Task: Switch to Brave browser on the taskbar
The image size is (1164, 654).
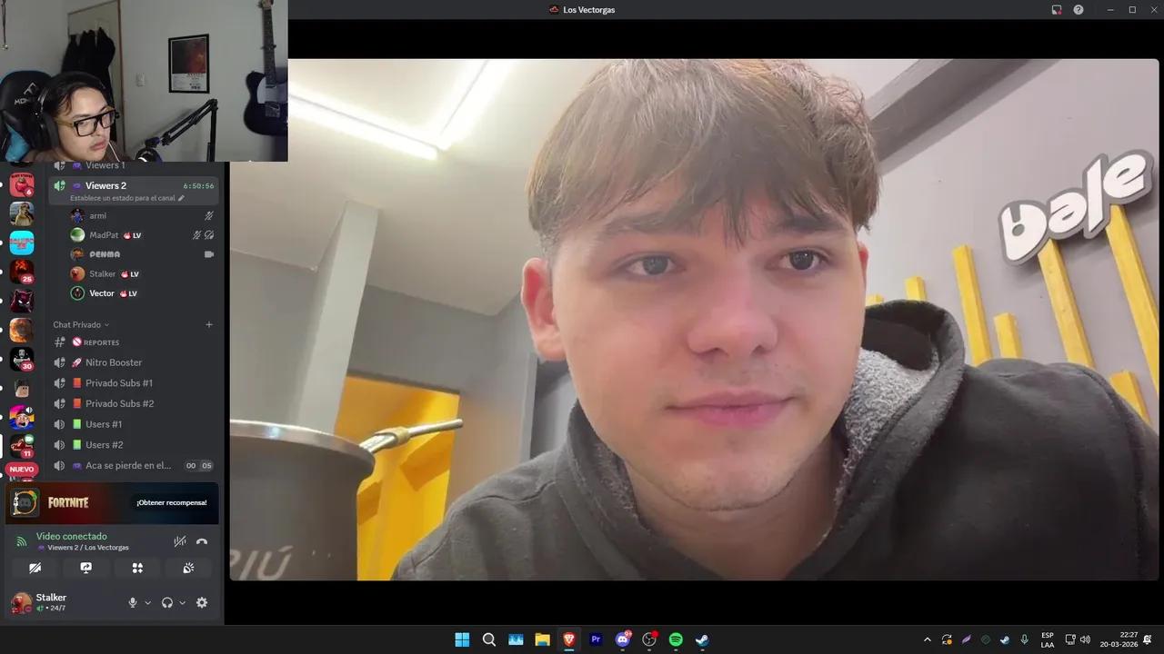Action: click(569, 639)
